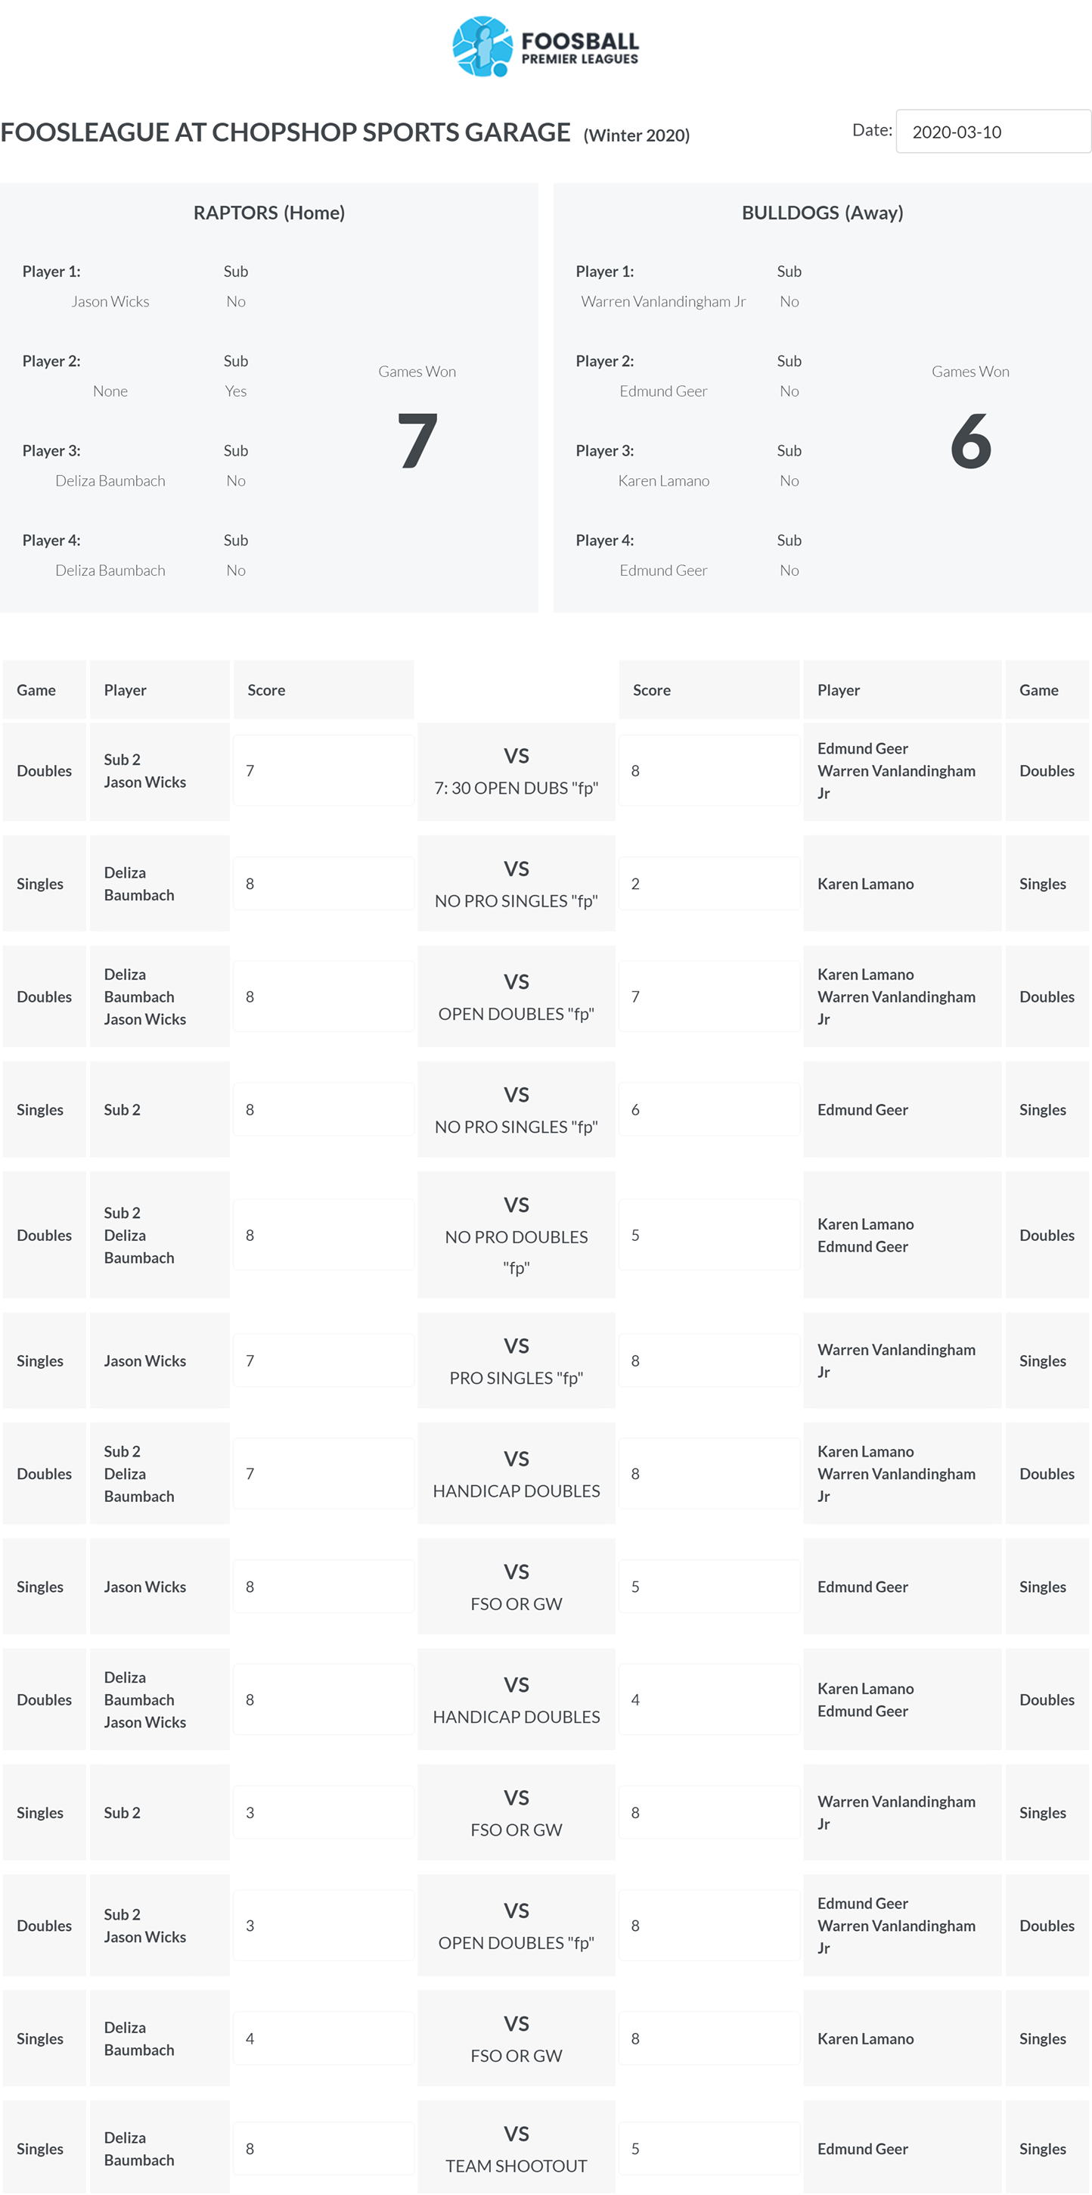
Task: Edit Bulldogs score 5 in TEAM SHOOTOUT
Action: [x=709, y=2148]
